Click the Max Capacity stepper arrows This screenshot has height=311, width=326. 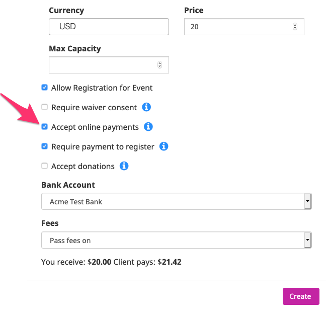pos(159,65)
